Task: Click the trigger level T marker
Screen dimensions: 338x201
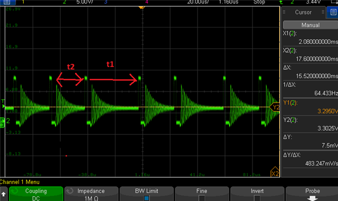Action: pyautogui.click(x=3, y=104)
